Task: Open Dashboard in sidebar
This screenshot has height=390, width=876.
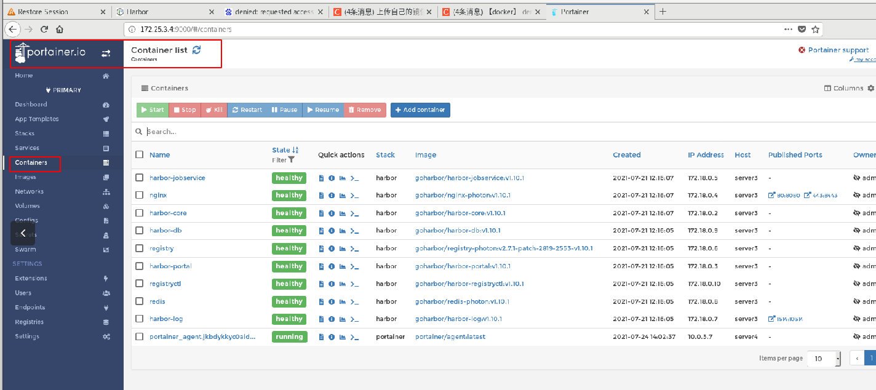Action: [31, 105]
